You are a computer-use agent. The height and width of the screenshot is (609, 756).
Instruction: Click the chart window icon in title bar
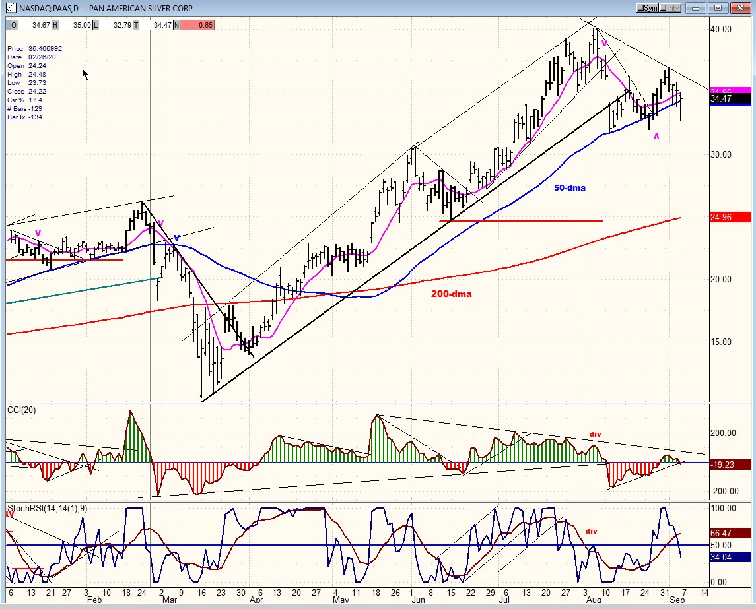point(11,8)
